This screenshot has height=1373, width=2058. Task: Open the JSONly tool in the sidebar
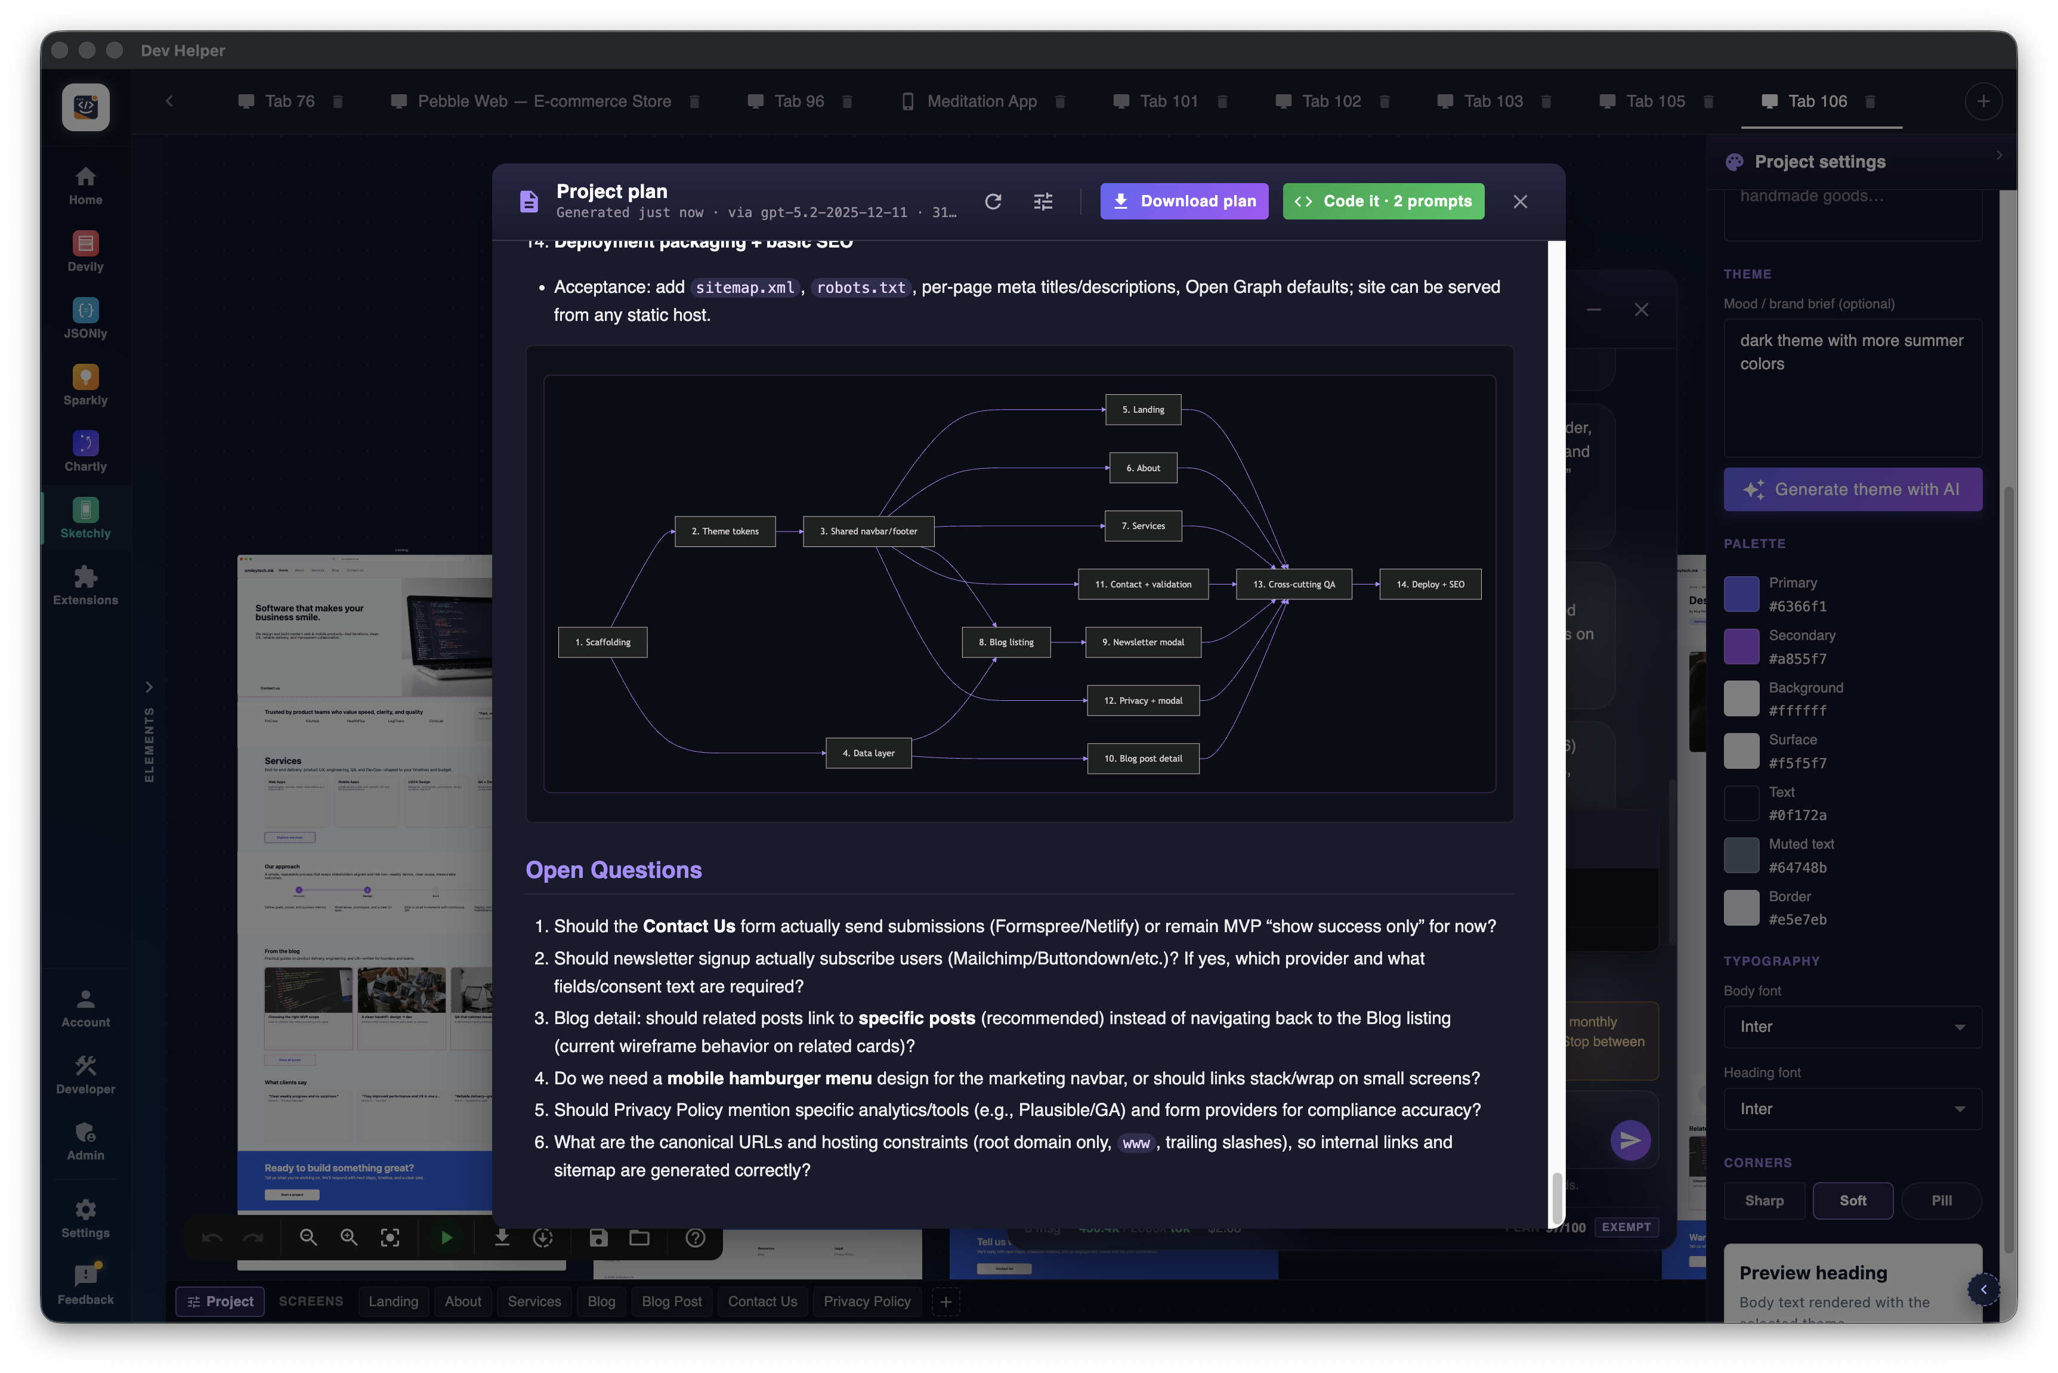click(85, 318)
